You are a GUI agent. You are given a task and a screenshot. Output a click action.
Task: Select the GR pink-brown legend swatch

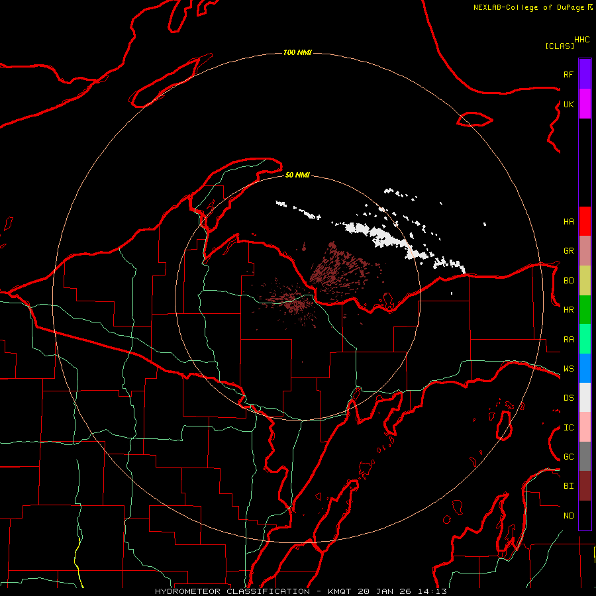pos(585,251)
